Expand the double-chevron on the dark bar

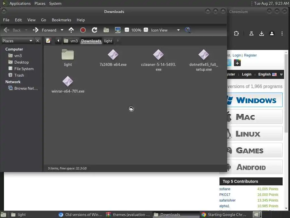[x=281, y=74]
